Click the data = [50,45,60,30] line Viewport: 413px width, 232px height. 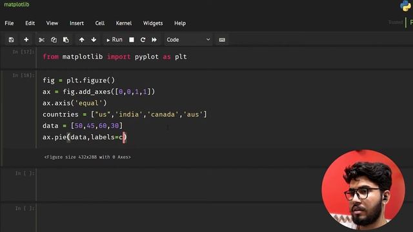[x=83, y=126]
